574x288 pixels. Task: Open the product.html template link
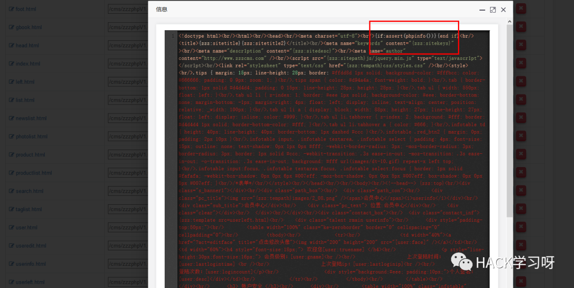(x=30, y=154)
